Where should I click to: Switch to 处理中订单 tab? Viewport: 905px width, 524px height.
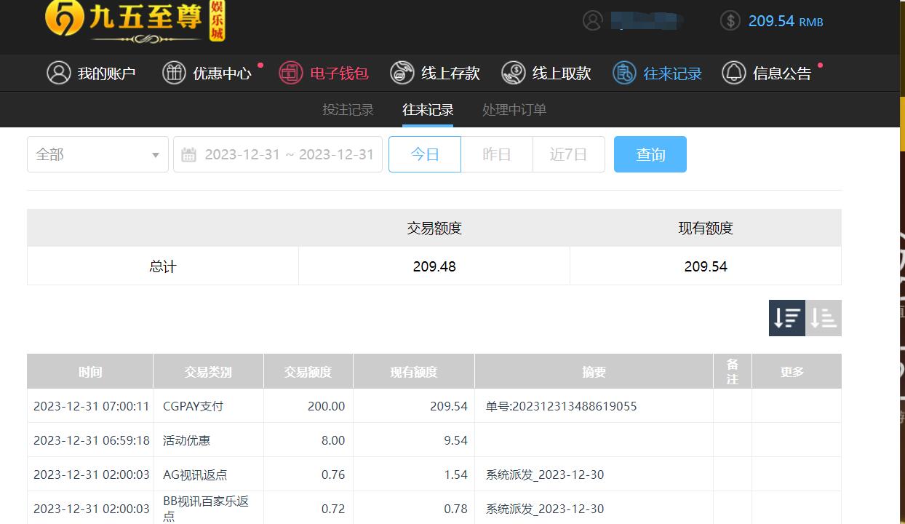tap(514, 110)
